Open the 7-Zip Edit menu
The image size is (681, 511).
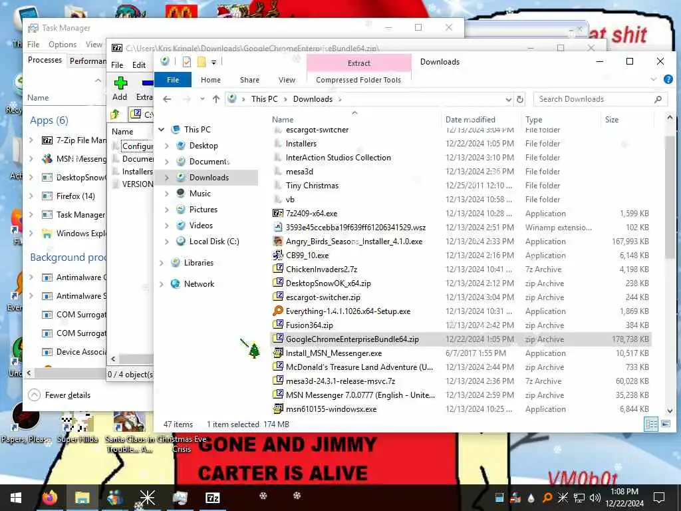(139, 65)
